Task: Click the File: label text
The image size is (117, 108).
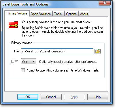Action: coord(17,51)
